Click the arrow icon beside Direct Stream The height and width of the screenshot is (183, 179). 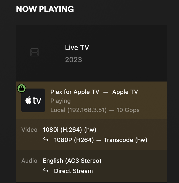[46, 171]
